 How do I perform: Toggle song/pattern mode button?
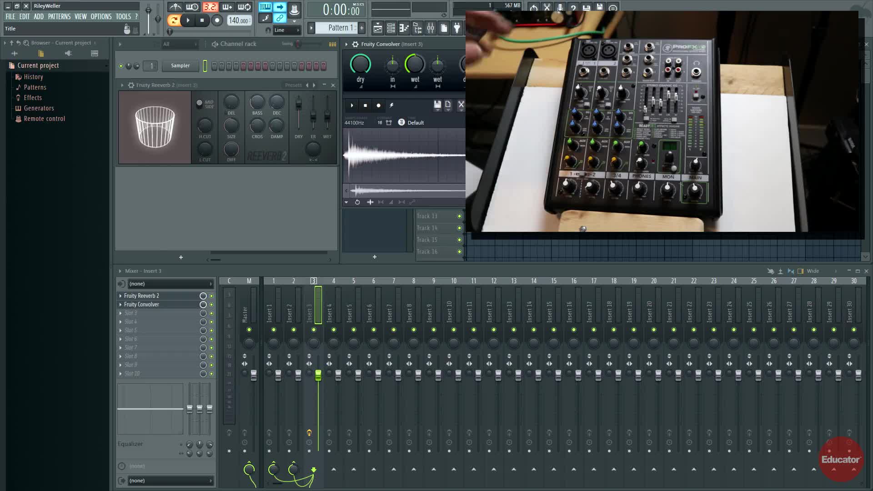coord(173,20)
